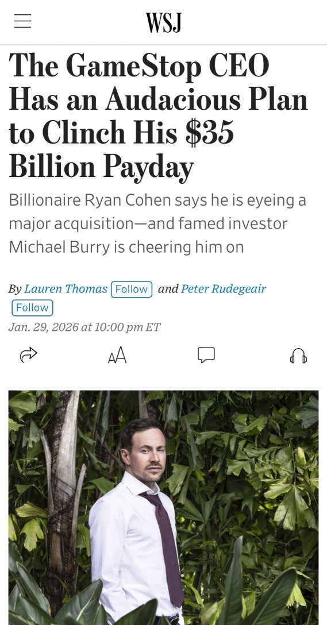The width and height of the screenshot is (327, 625).
Task: Click the Jan. 29, 2026 timestamp
Action: (84, 327)
